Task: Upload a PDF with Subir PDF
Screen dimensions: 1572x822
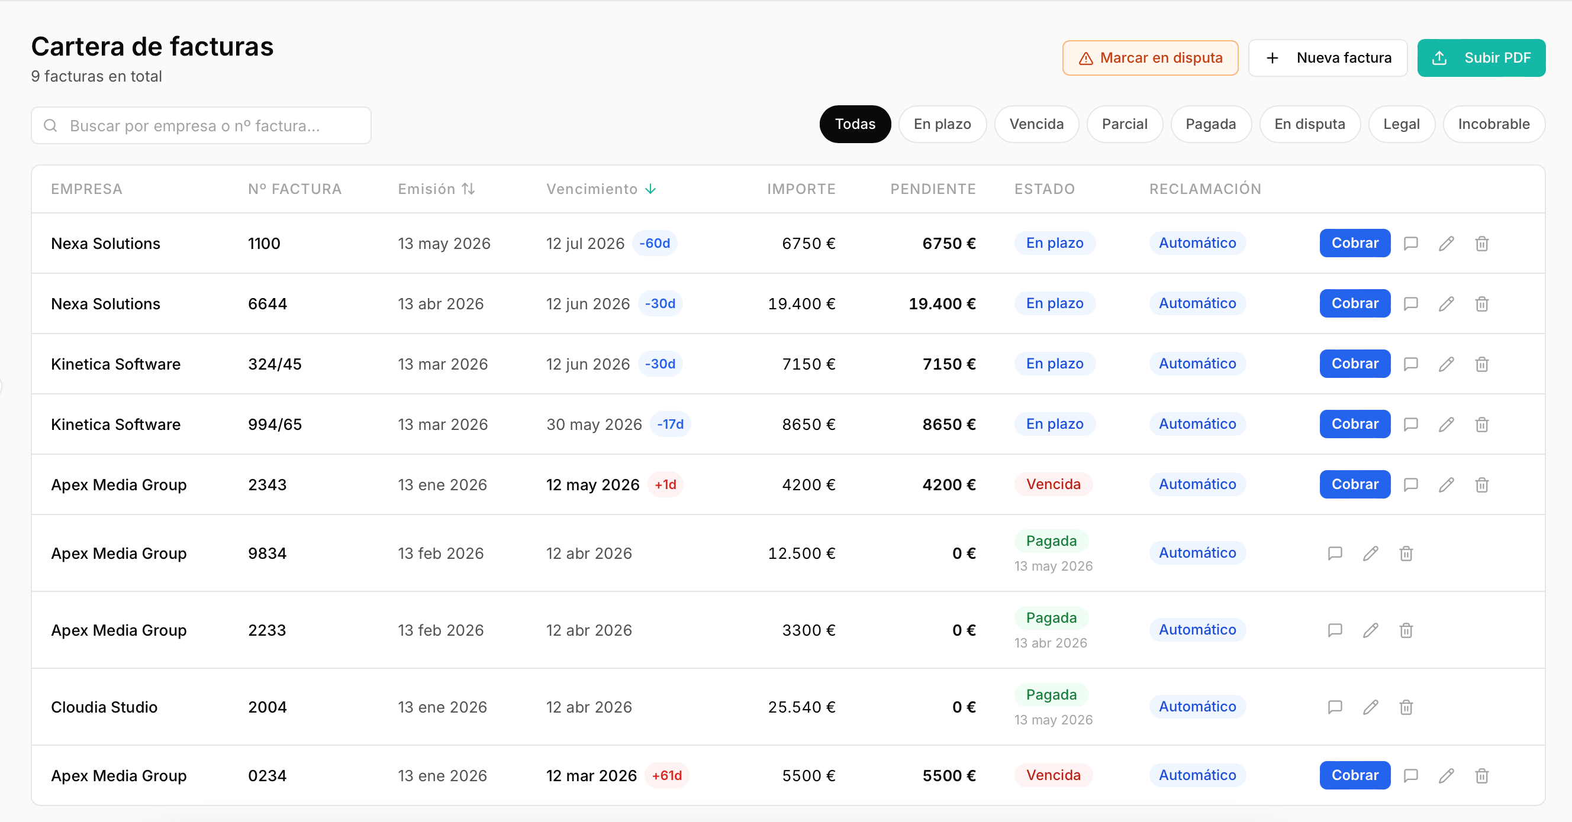Action: tap(1481, 58)
